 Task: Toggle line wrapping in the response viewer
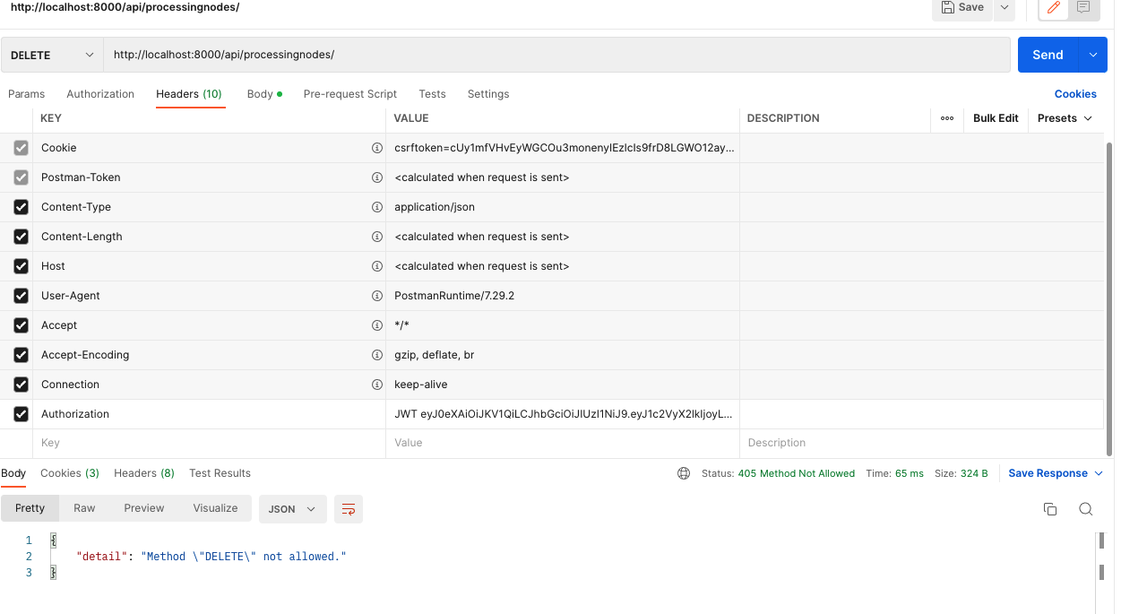[x=348, y=508]
